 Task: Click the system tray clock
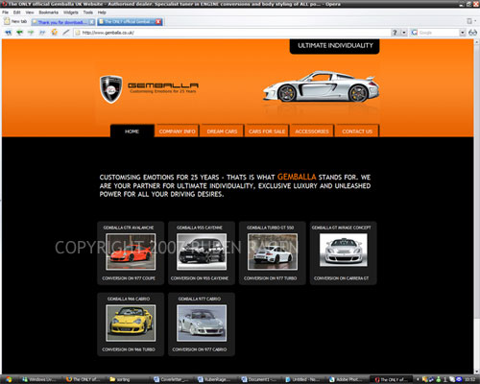[470, 379]
